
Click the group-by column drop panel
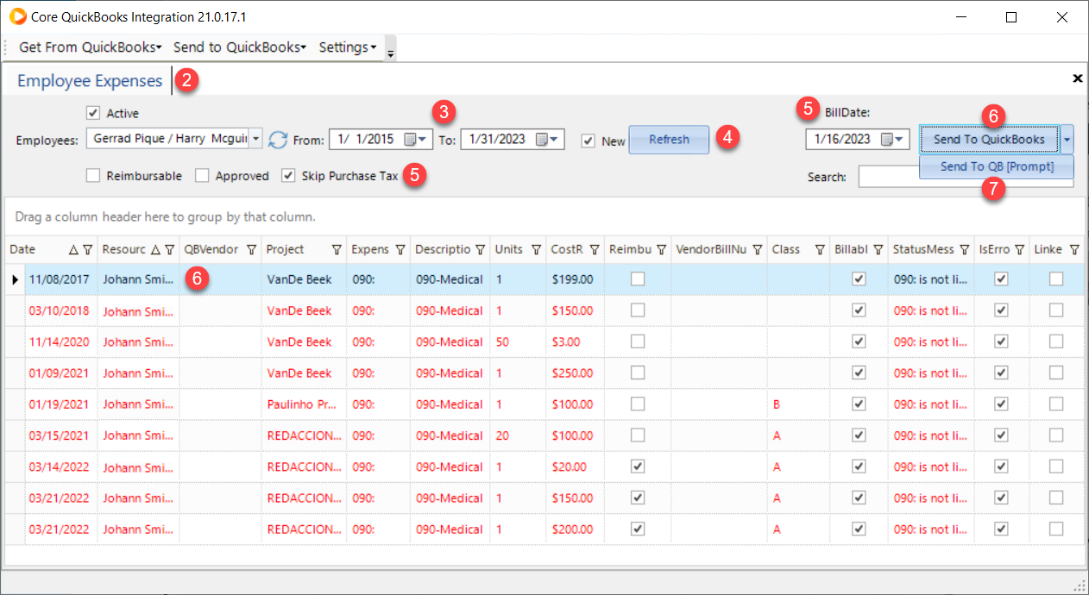pyautogui.click(x=544, y=216)
